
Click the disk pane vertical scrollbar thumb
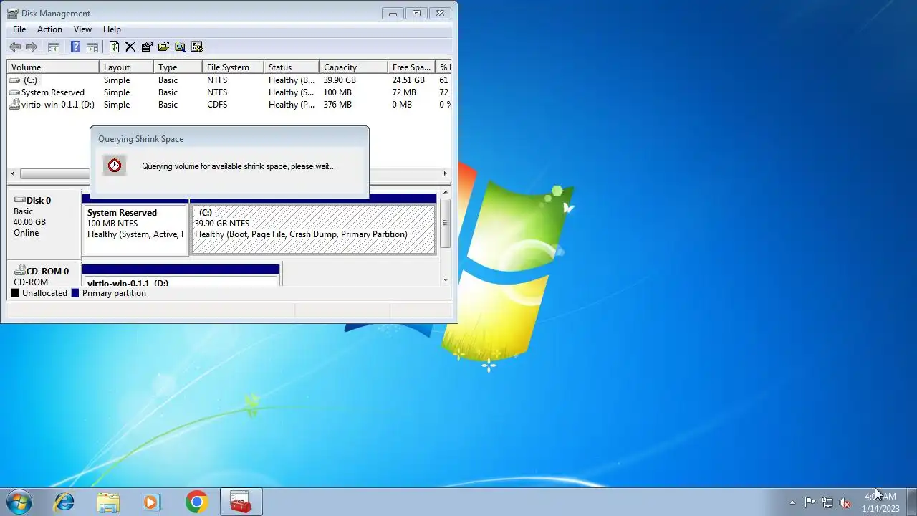coord(445,223)
